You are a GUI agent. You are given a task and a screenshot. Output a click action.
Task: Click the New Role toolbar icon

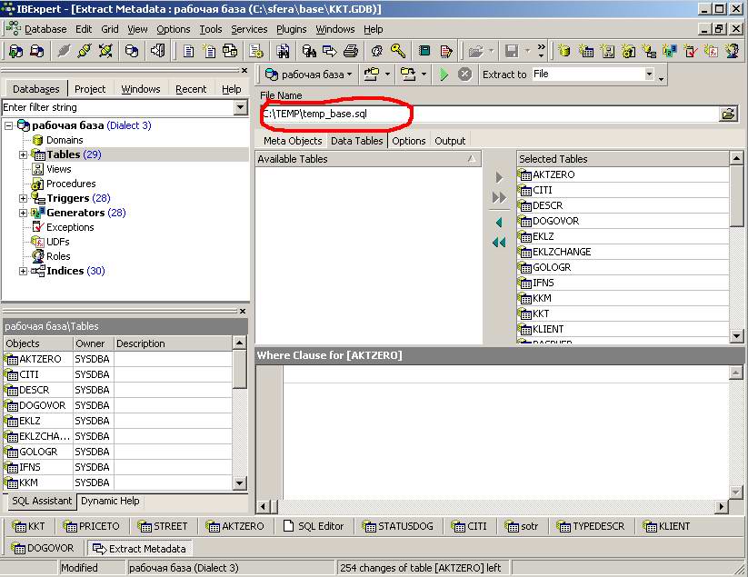[732, 51]
